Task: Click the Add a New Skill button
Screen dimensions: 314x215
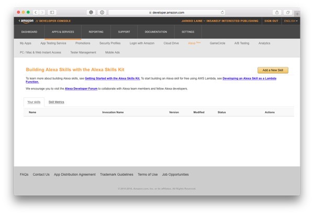Action: pos(273,70)
